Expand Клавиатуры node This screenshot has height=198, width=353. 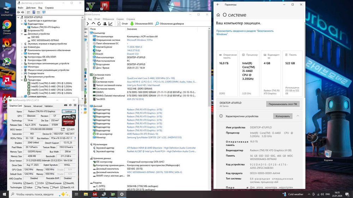(x=22, y=47)
